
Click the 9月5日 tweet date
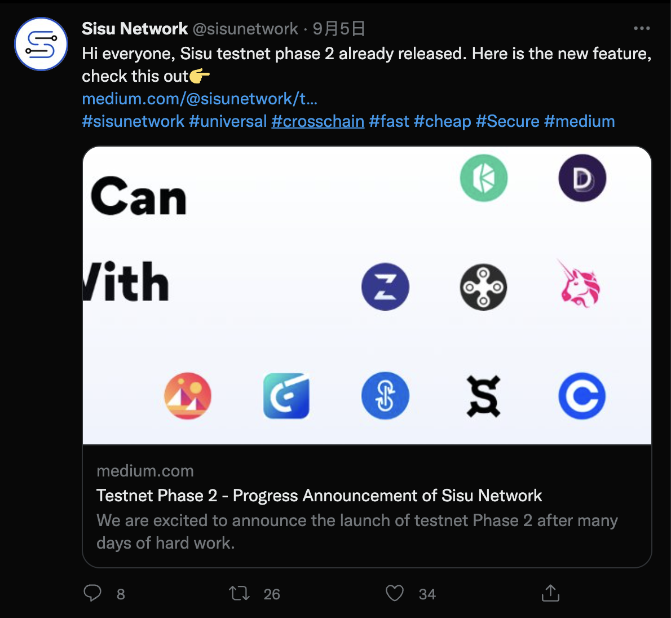pyautogui.click(x=339, y=28)
